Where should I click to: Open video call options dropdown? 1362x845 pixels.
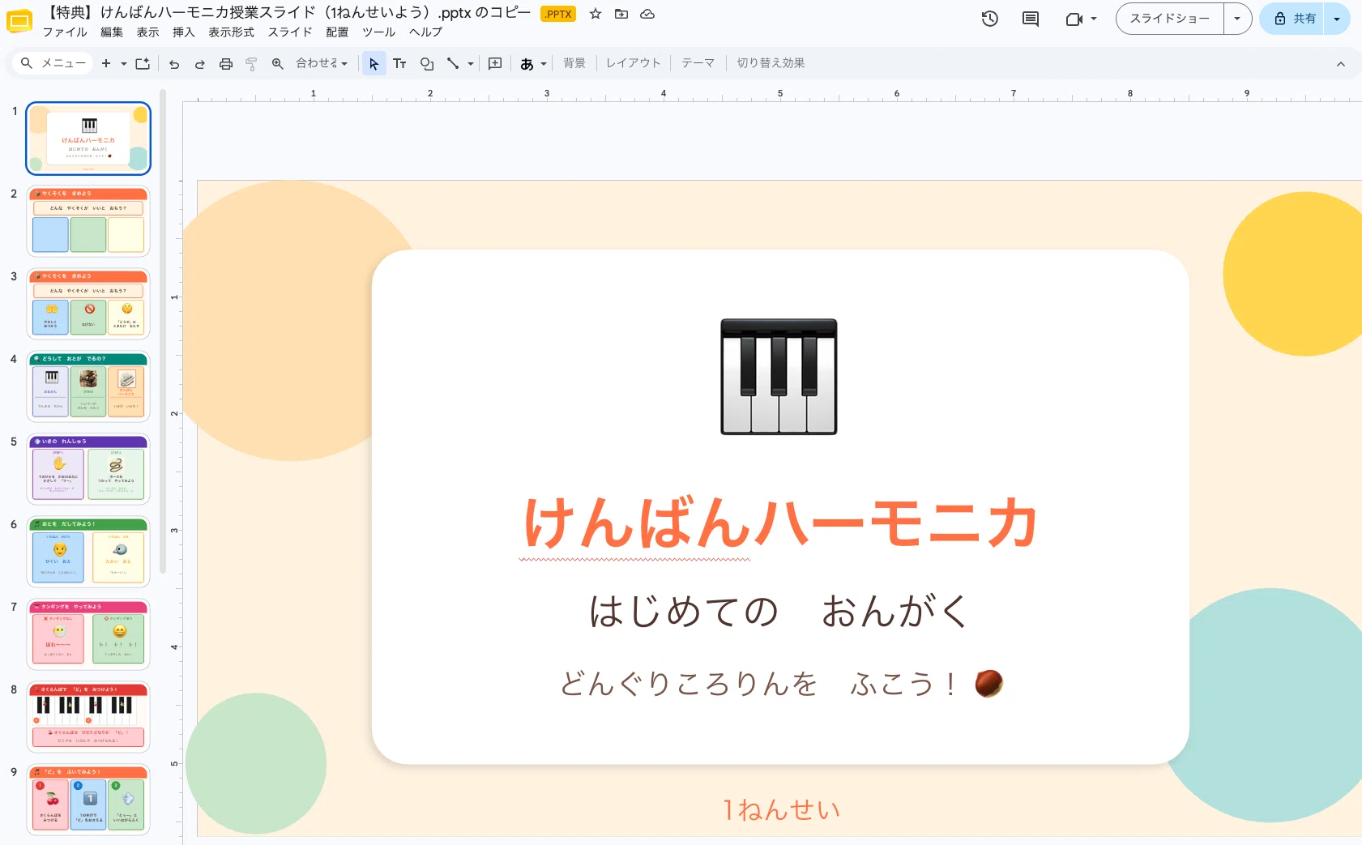pyautogui.click(x=1094, y=19)
